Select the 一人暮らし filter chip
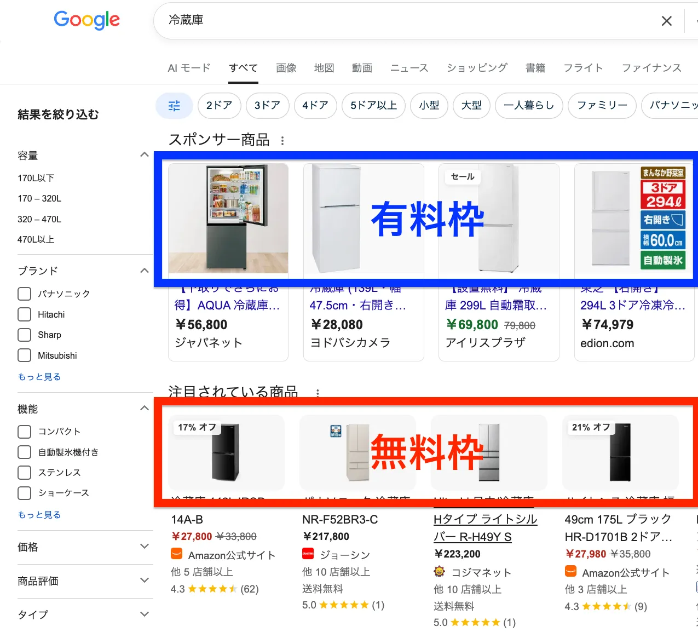This screenshot has width=698, height=632. [529, 105]
